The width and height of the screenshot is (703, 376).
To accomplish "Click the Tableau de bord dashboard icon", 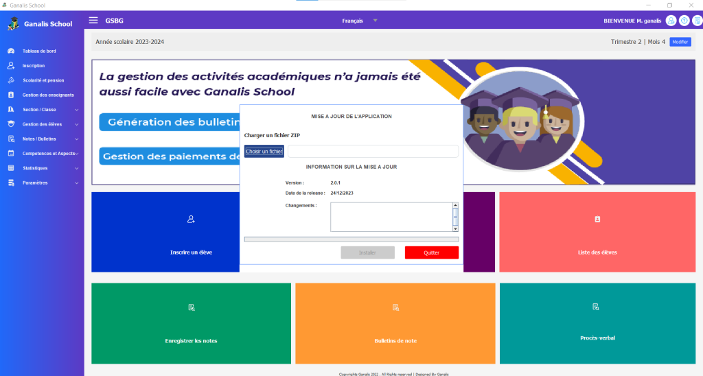I will (11, 51).
